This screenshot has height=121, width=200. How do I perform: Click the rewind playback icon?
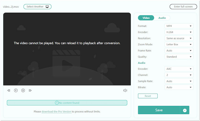pos(9,90)
